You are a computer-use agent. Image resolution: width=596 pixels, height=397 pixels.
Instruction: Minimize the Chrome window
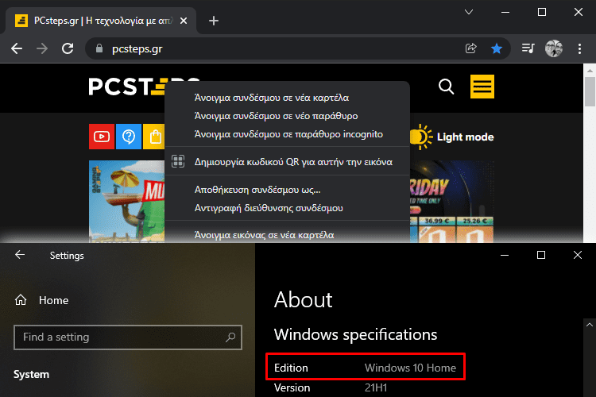(x=505, y=12)
